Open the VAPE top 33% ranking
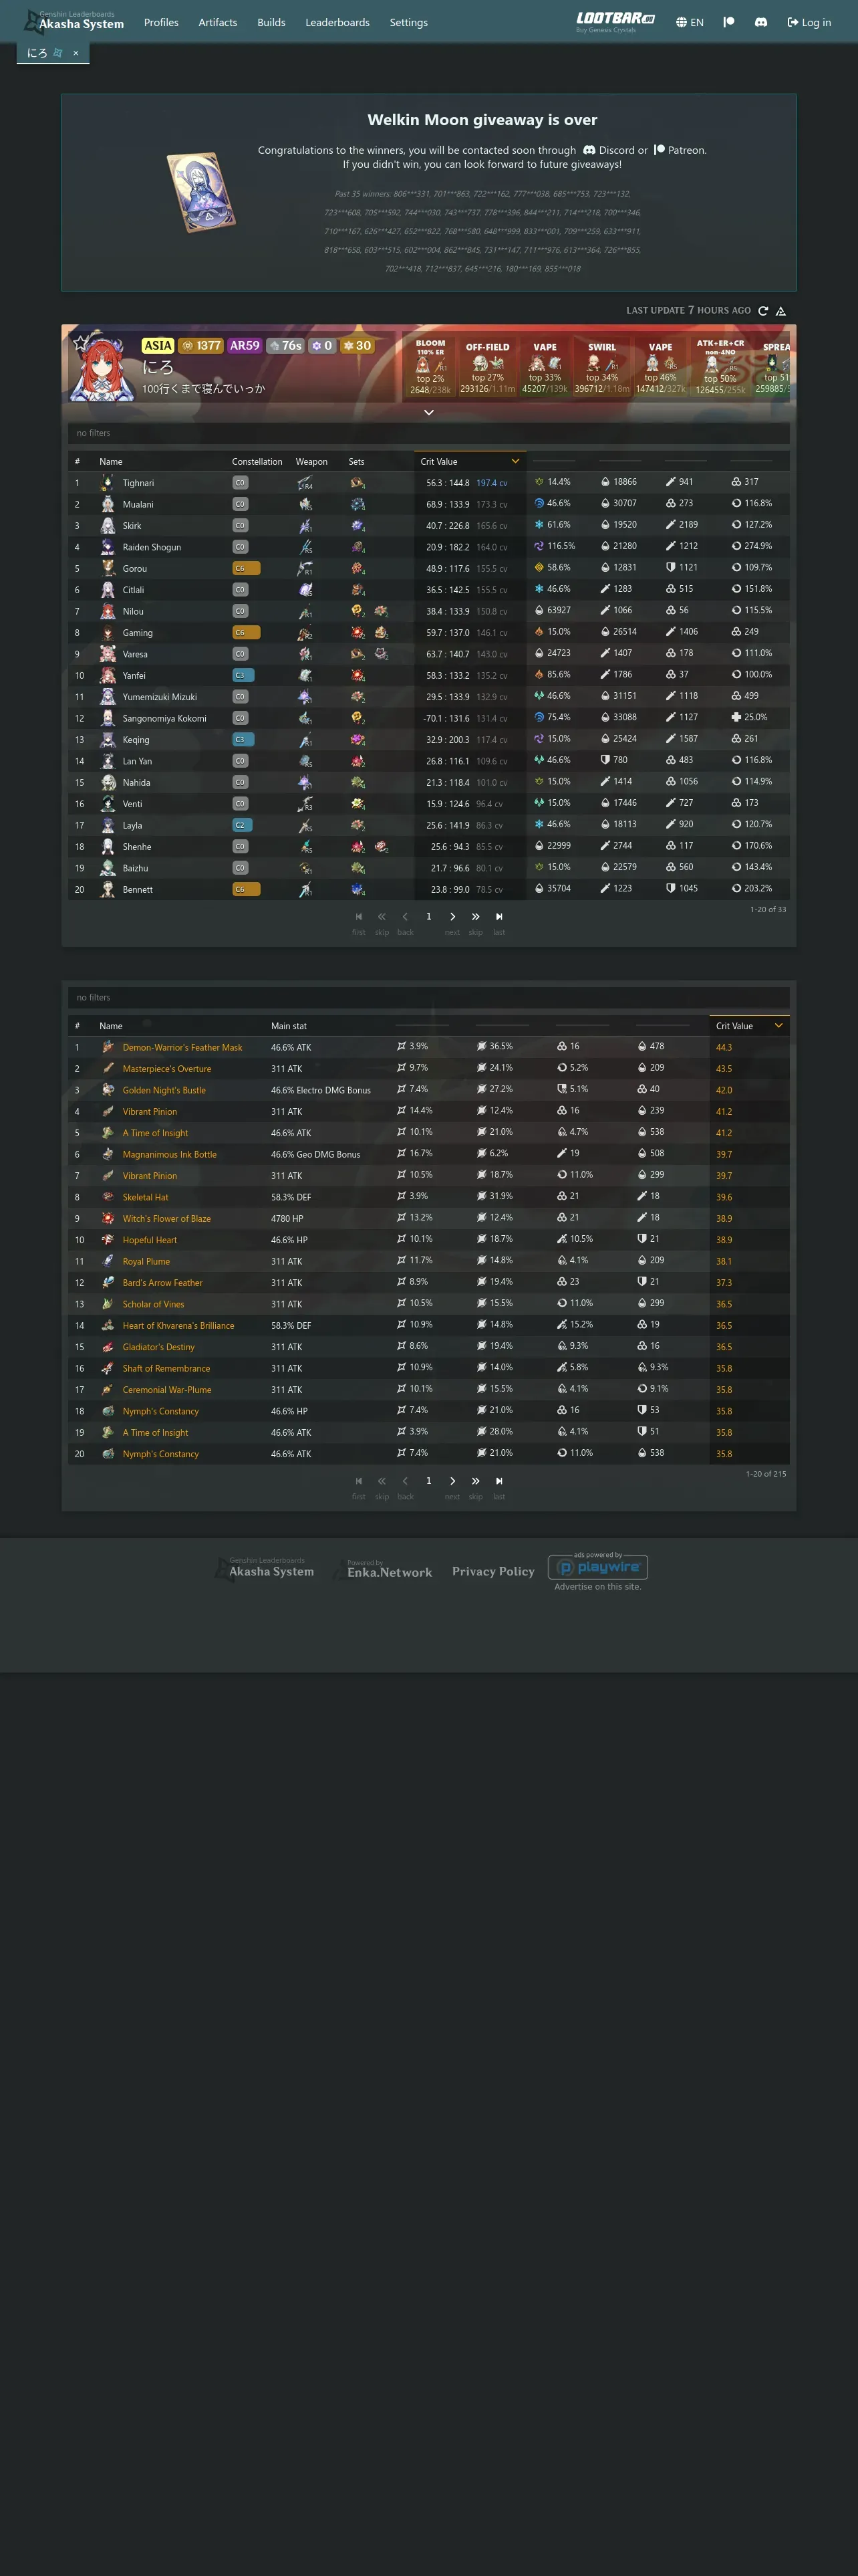This screenshot has width=858, height=2576. [545, 366]
